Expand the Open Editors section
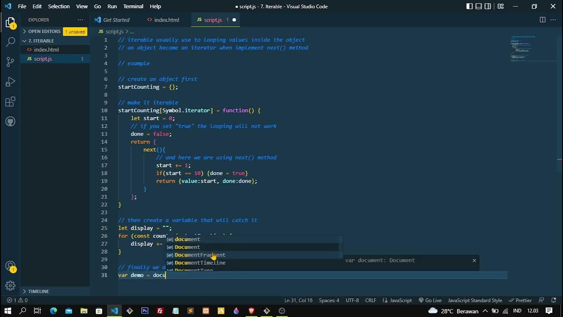563x317 pixels. click(x=44, y=31)
